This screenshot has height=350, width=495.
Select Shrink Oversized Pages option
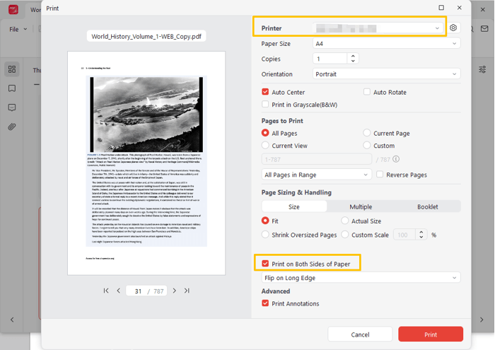point(265,235)
